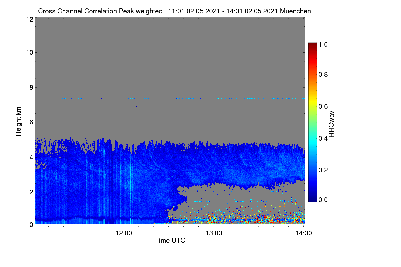Image resolution: width=401 pixels, height=267 pixels.
Task: Click colorbar value 0.4
Action: (x=323, y=138)
